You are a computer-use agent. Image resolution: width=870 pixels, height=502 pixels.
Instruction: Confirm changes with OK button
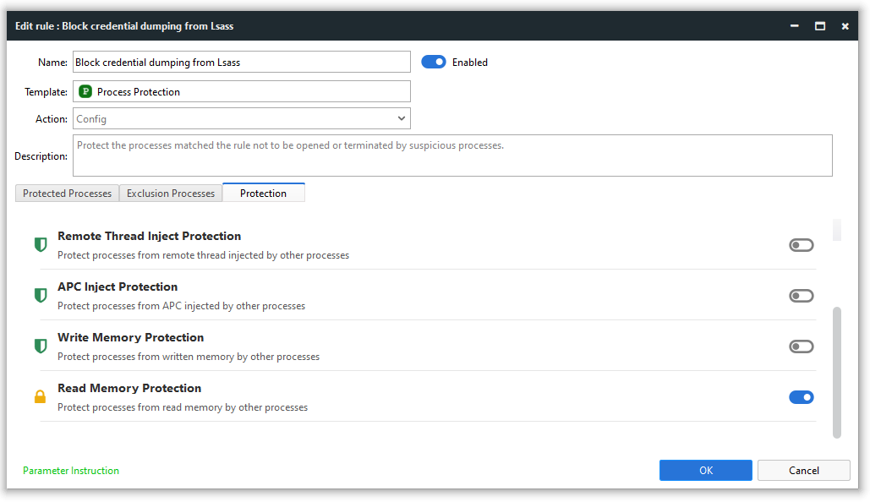click(706, 471)
